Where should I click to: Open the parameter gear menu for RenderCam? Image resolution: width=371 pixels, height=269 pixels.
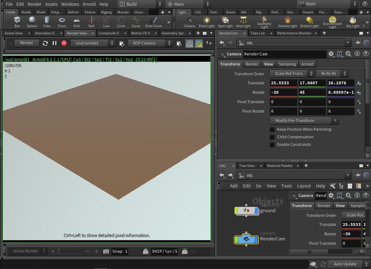coord(331,54)
